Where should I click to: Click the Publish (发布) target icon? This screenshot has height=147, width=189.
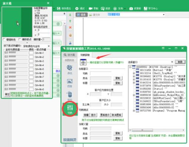[115, 9]
